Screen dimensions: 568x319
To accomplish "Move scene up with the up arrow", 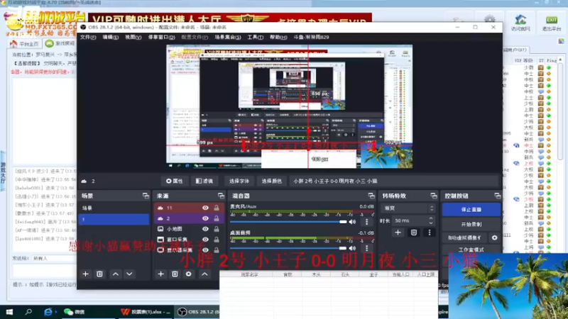I will 115,274.
